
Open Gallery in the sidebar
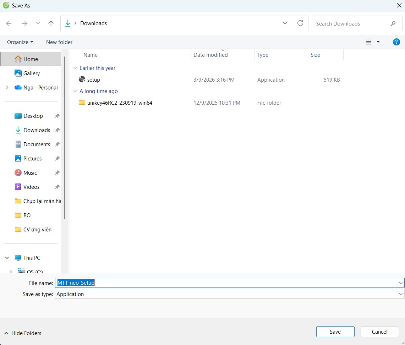click(x=31, y=73)
